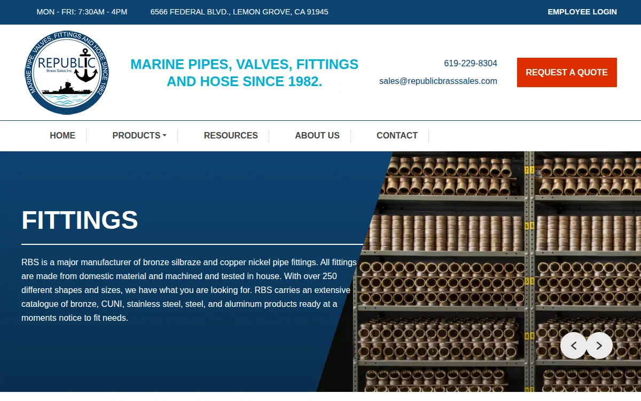Email sales@republicbrasssales.com

pos(438,81)
